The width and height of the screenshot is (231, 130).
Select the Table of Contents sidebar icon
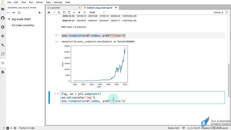(x=3, y=63)
